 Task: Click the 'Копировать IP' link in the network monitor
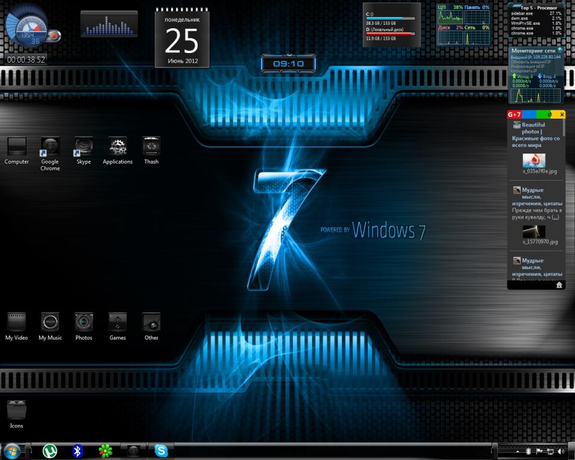point(523,71)
